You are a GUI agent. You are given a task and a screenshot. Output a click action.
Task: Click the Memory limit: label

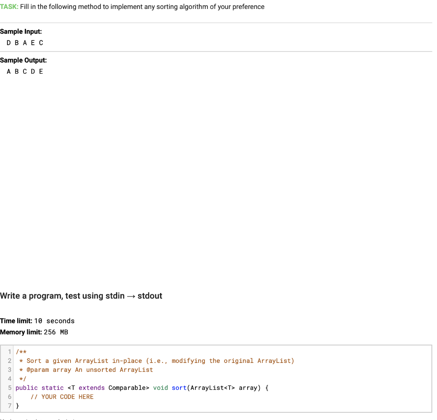tap(21, 332)
